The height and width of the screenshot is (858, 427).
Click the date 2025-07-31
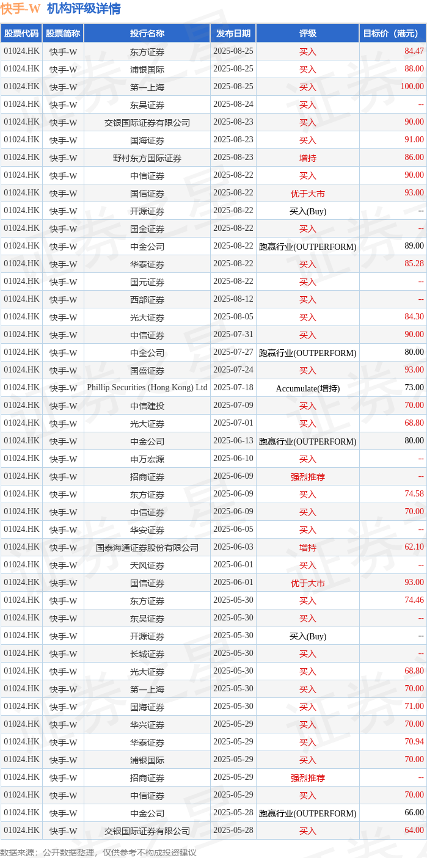pyautogui.click(x=233, y=335)
